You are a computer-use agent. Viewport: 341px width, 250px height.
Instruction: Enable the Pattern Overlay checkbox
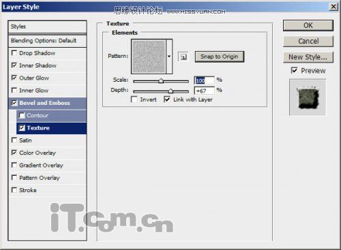point(14,177)
